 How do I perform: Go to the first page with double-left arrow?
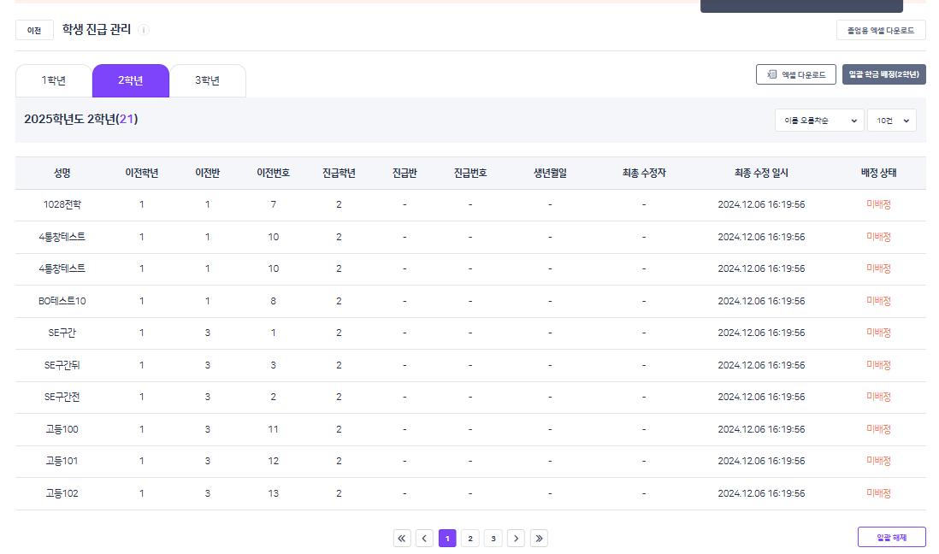click(x=402, y=538)
